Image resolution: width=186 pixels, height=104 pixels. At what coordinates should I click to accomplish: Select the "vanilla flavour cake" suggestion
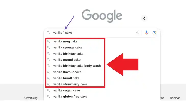67,72
